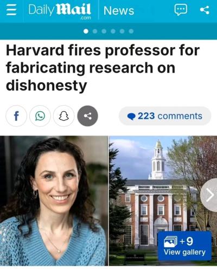Screen dimensions: 217x271
Task: Open the grey share options button
Action: (88, 116)
